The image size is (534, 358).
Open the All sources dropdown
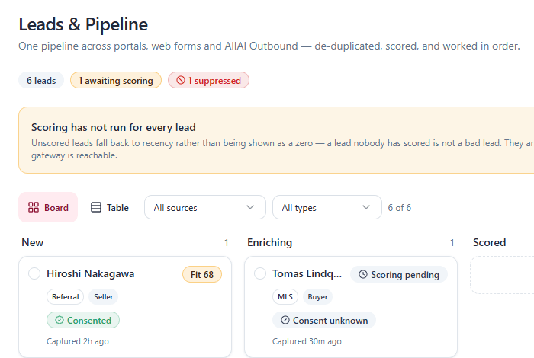[x=205, y=207]
